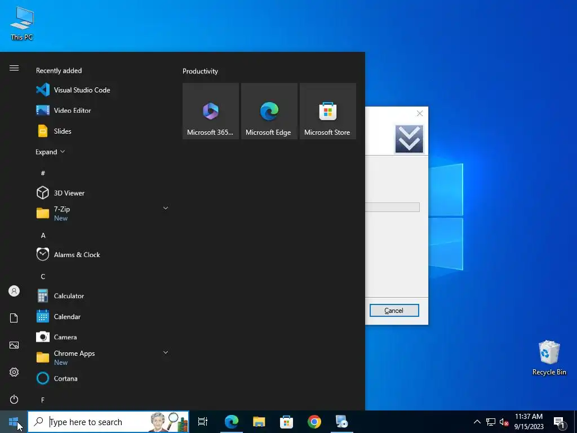Image resolution: width=577 pixels, height=433 pixels.
Task: Jump via the A letter header
Action: click(x=43, y=235)
